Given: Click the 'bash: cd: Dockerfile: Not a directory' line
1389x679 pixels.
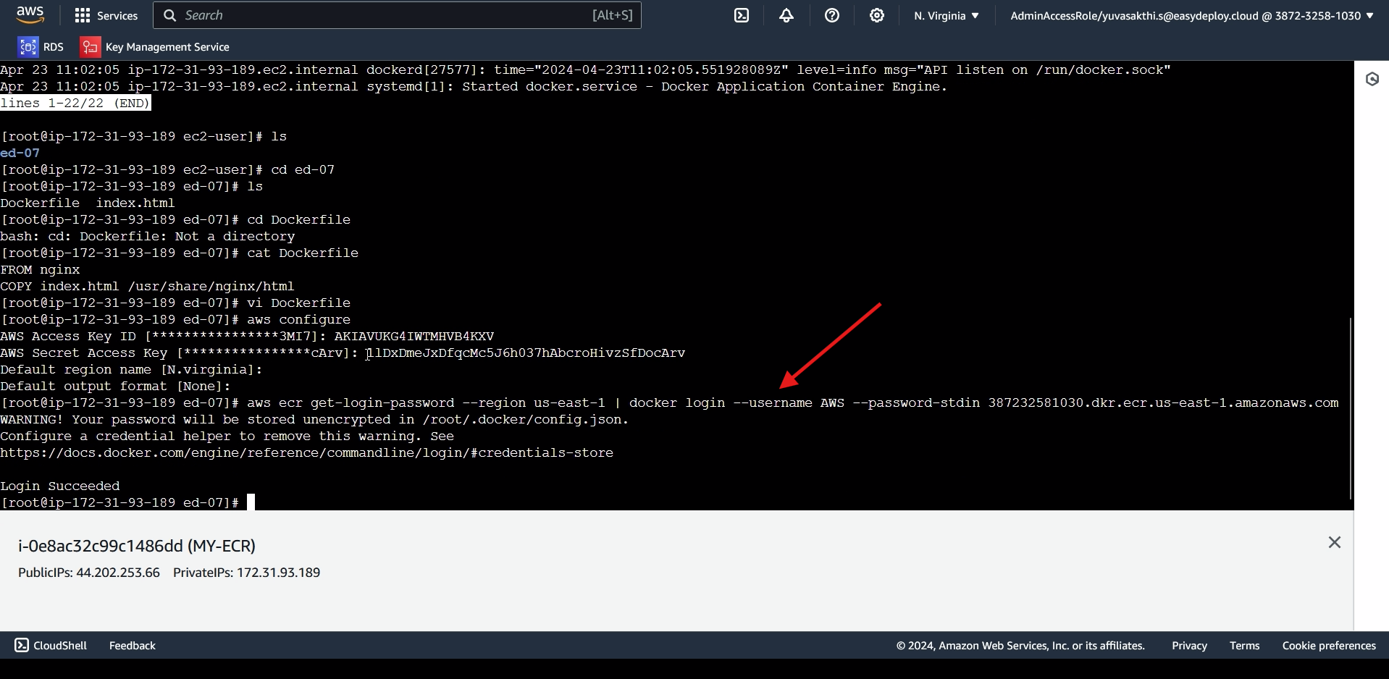Looking at the screenshot, I should pos(148,236).
